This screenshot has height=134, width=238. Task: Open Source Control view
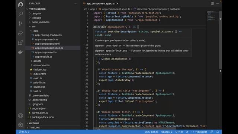[20, 23]
